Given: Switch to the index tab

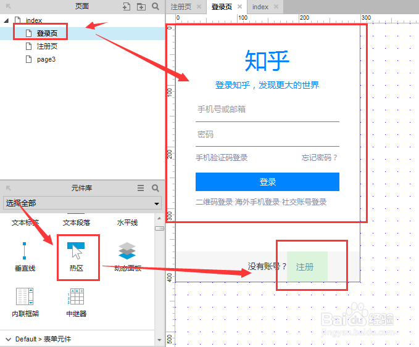Looking at the screenshot, I should [260, 7].
